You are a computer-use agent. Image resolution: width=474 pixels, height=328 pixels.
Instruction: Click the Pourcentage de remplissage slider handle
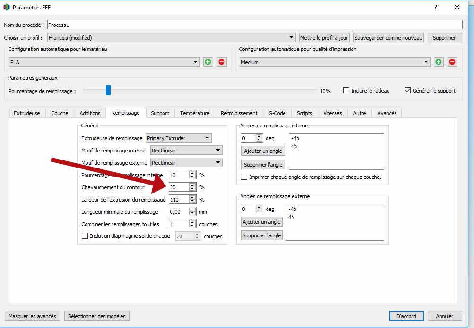[108, 90]
